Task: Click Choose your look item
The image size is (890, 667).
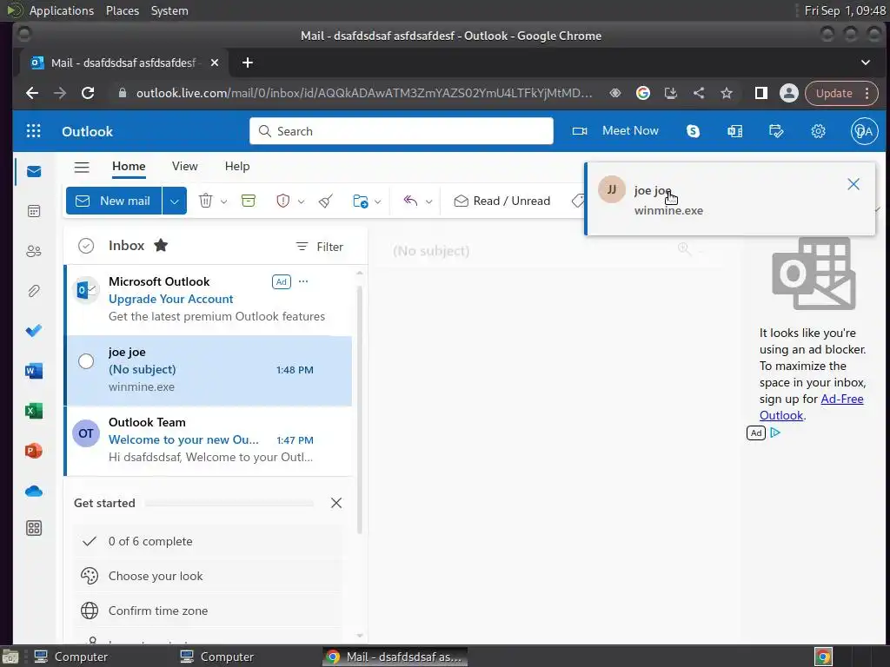Action: click(x=209, y=576)
